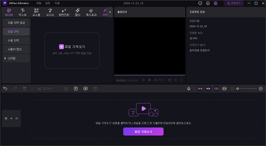Click the 30 FPS value
This screenshot has width=266, height=146.
193,38
